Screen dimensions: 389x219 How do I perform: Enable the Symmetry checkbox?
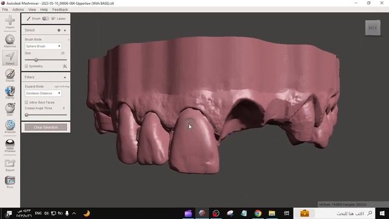click(26, 66)
